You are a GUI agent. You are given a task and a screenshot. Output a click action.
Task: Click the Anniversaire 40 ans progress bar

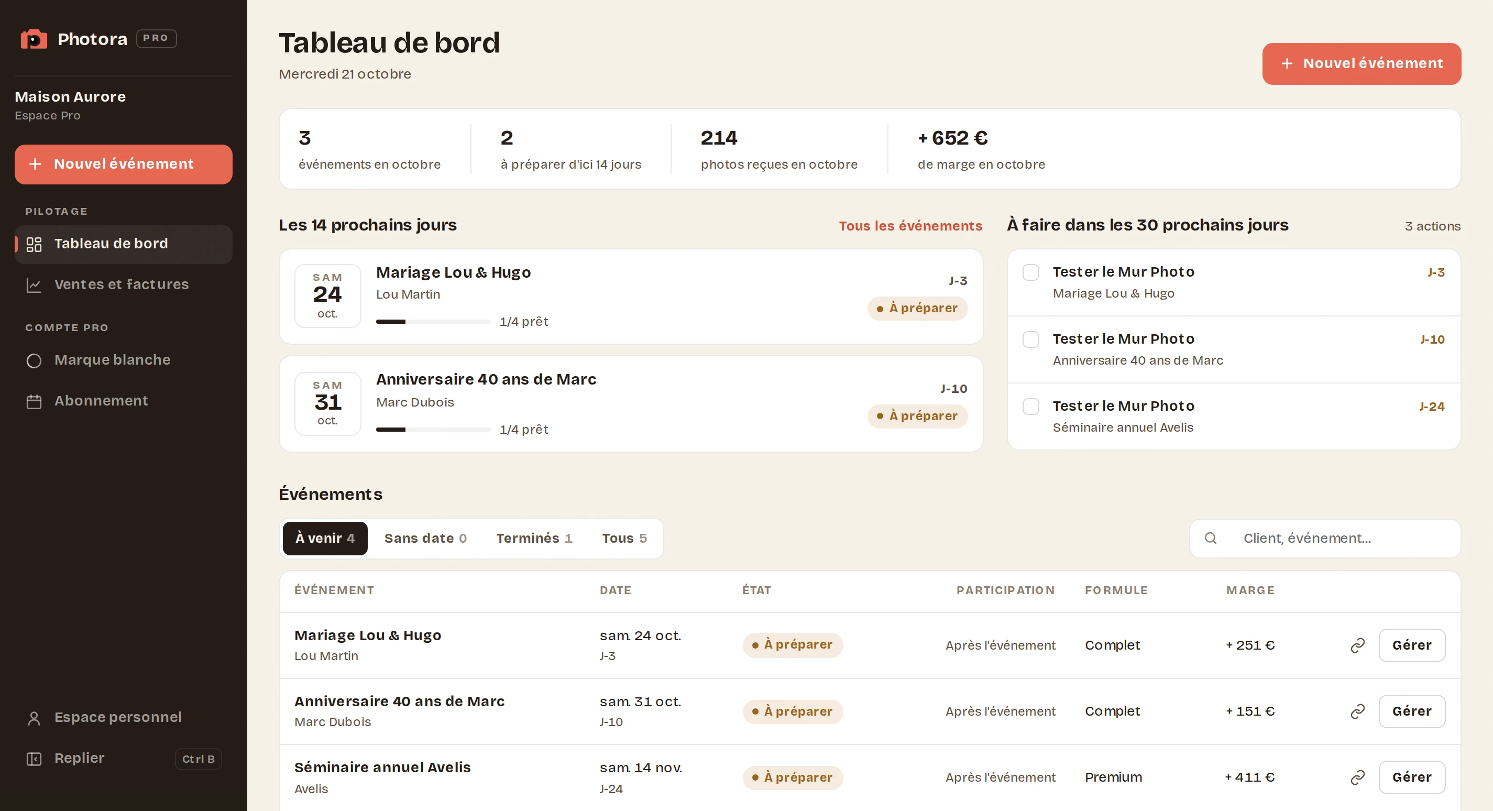point(434,430)
